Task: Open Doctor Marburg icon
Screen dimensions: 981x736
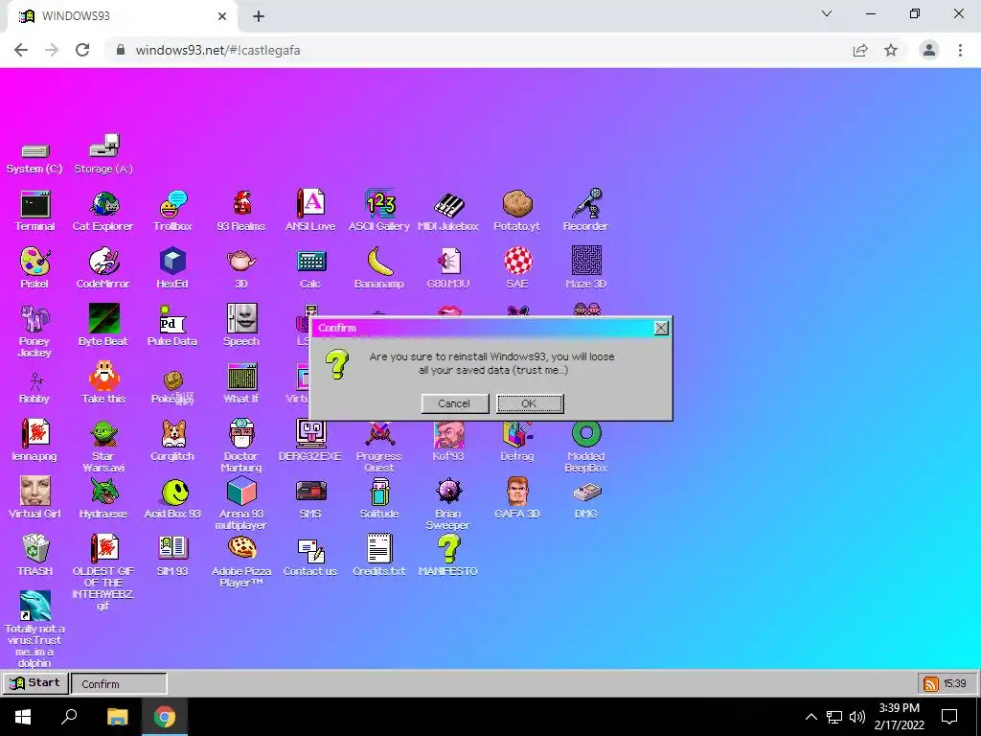Action: (241, 434)
